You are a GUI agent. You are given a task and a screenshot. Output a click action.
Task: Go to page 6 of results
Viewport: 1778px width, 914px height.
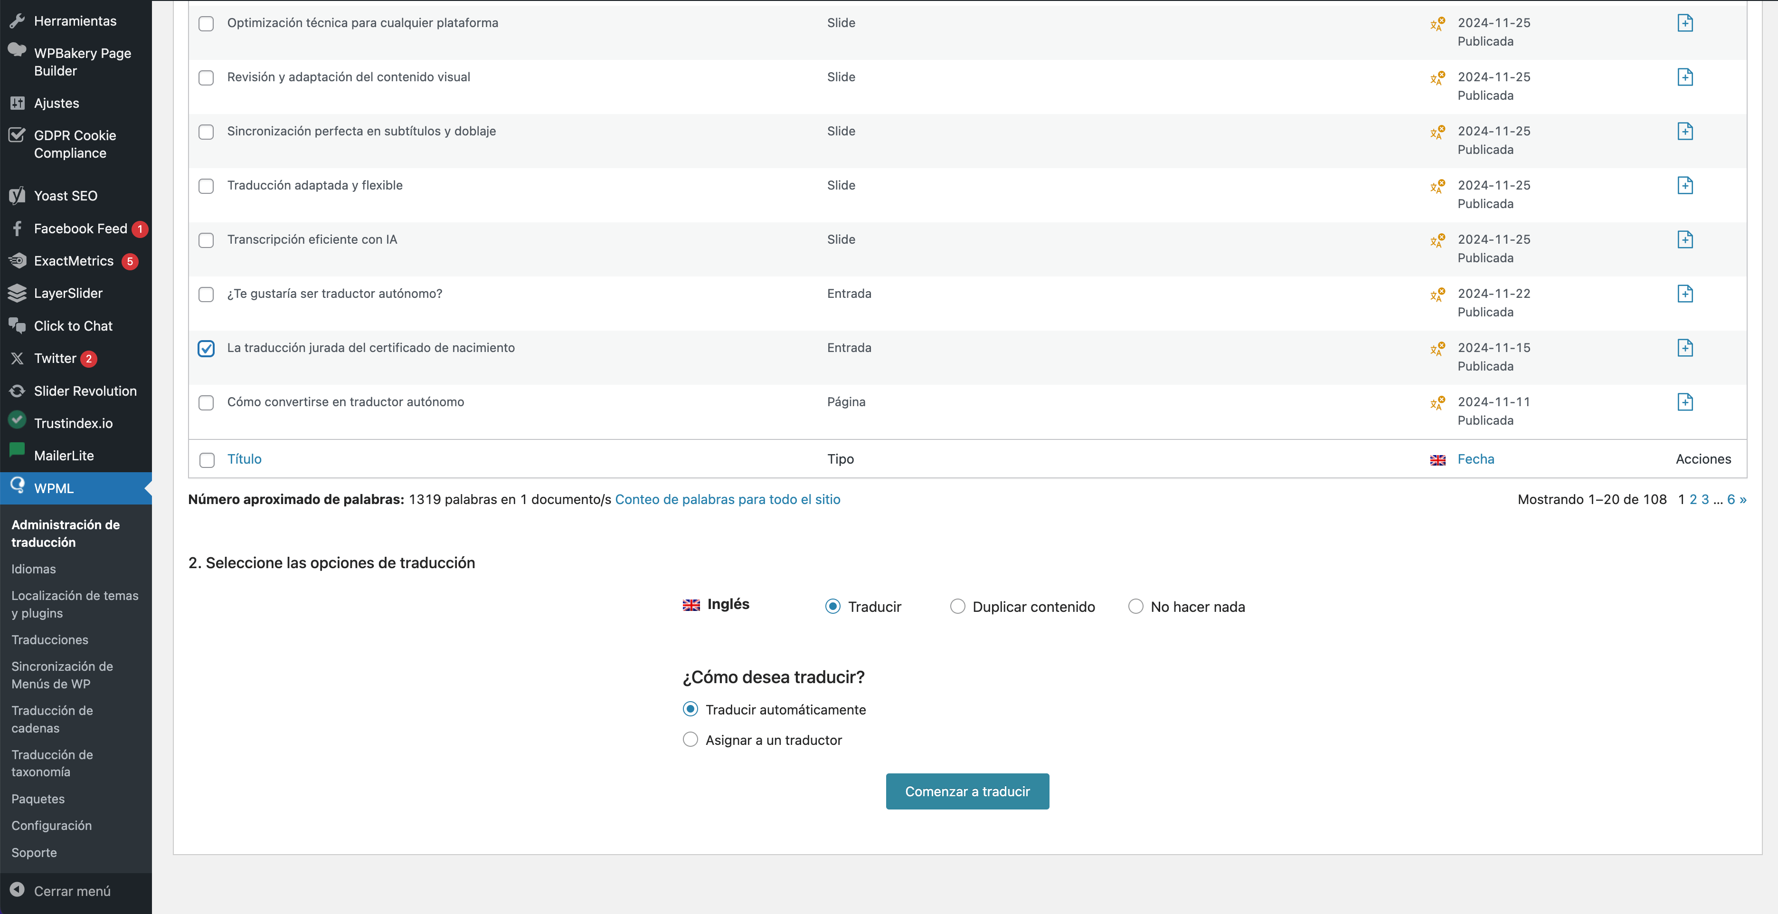coord(1731,499)
